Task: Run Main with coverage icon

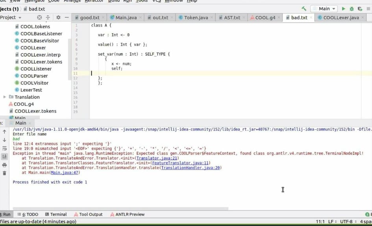Action: (x=360, y=9)
